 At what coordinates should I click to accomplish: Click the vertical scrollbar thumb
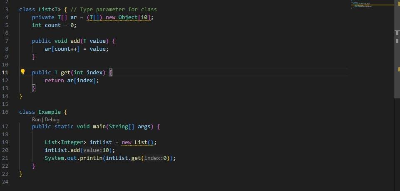click(397, 49)
